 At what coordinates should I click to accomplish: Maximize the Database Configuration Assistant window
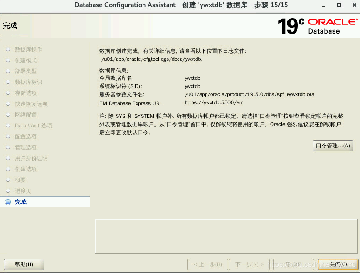[339, 5]
